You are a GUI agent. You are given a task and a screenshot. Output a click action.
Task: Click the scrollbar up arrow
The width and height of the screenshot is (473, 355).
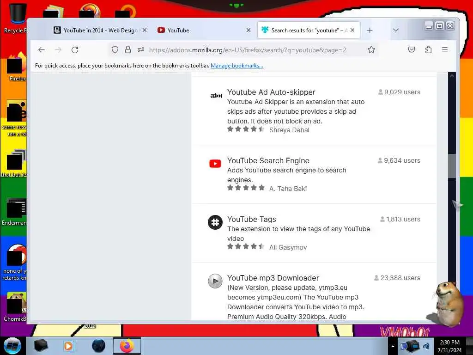[x=452, y=76]
